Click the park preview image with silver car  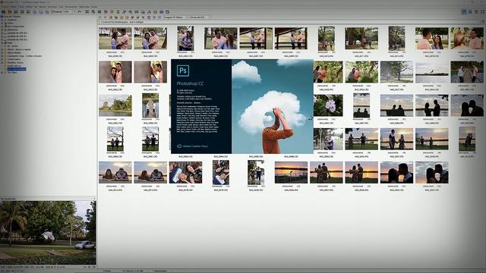[x=48, y=233]
